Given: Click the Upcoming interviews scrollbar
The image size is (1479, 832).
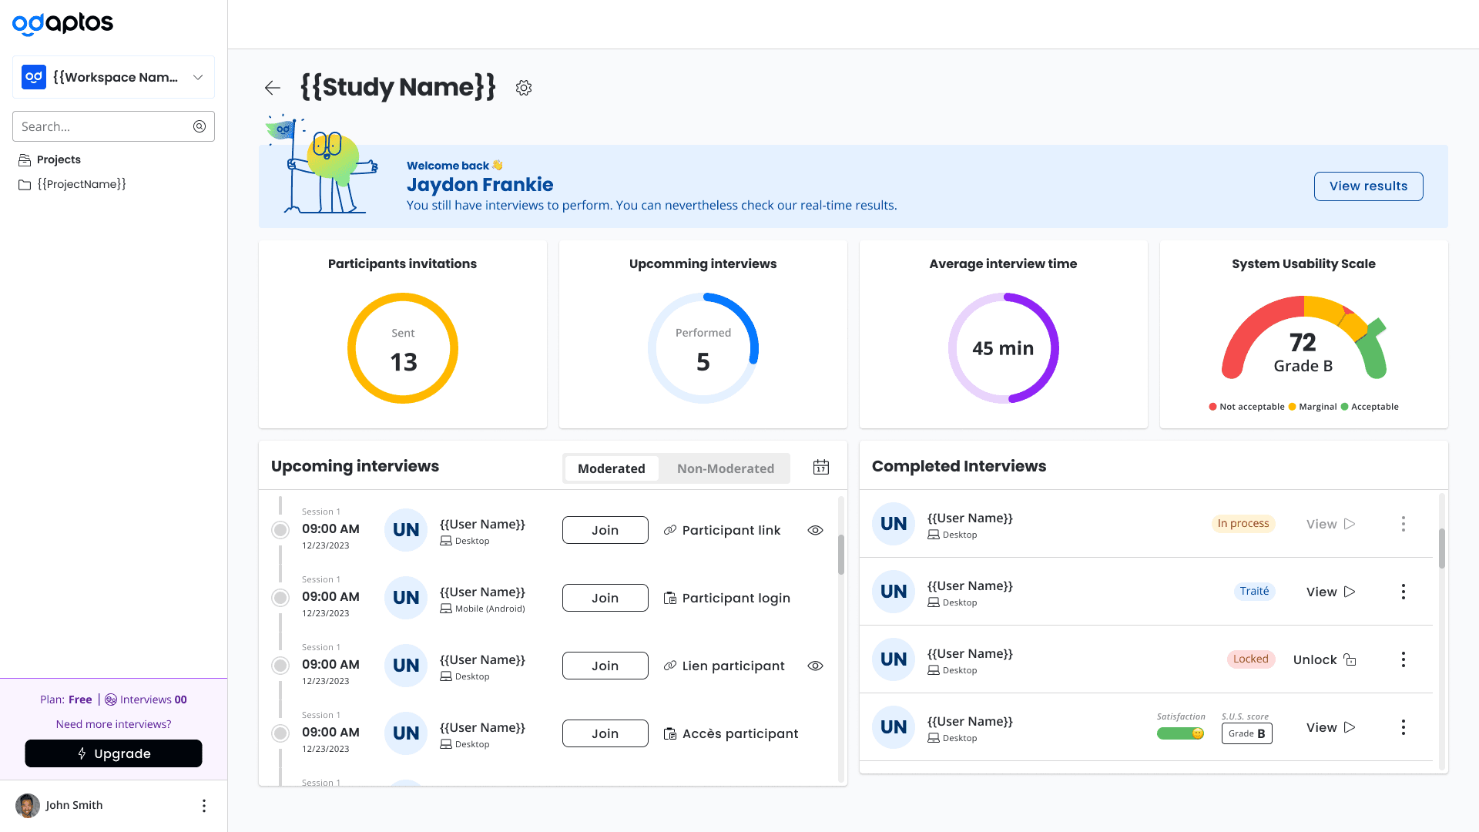Looking at the screenshot, I should click(x=841, y=555).
